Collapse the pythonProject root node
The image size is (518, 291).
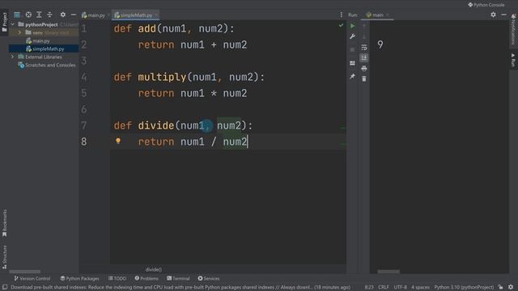pyautogui.click(x=13, y=24)
